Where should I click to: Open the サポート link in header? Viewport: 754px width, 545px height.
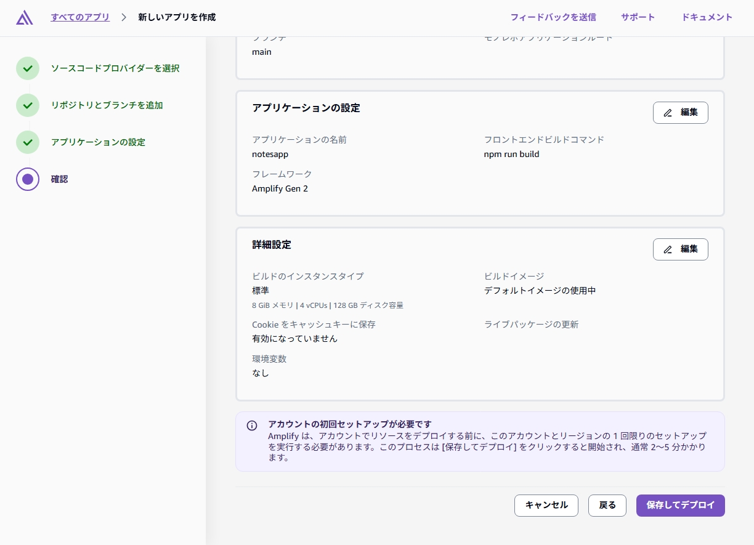click(638, 17)
